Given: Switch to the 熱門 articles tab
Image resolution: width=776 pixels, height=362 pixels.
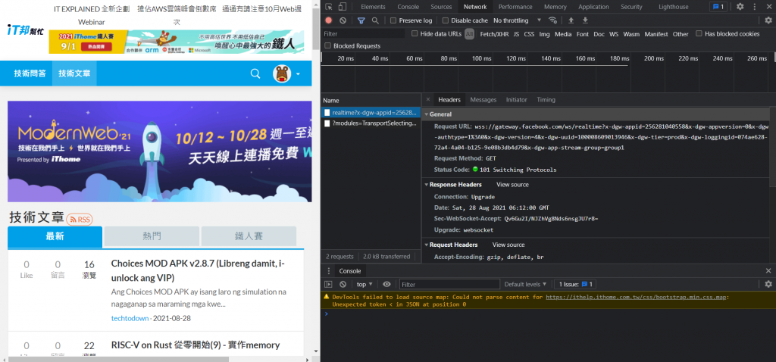Looking at the screenshot, I should [152, 236].
